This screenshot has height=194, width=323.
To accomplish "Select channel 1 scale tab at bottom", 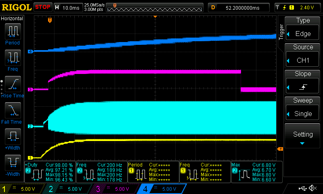I will pos(22,189).
